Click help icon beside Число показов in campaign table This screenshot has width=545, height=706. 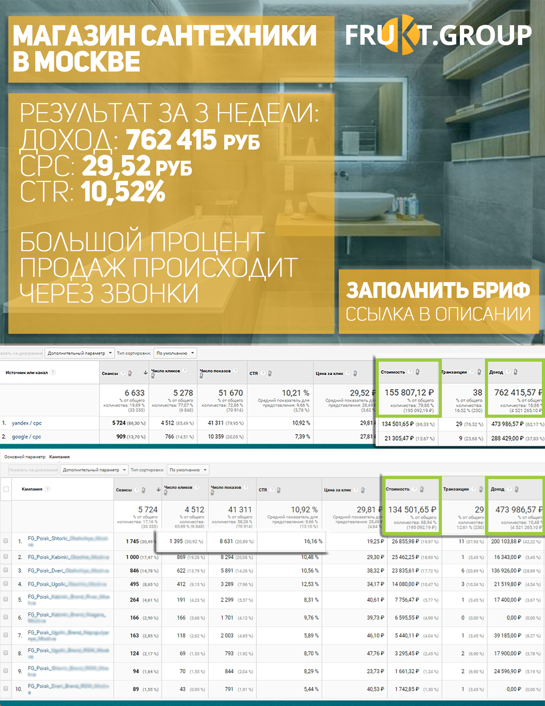pos(246,487)
